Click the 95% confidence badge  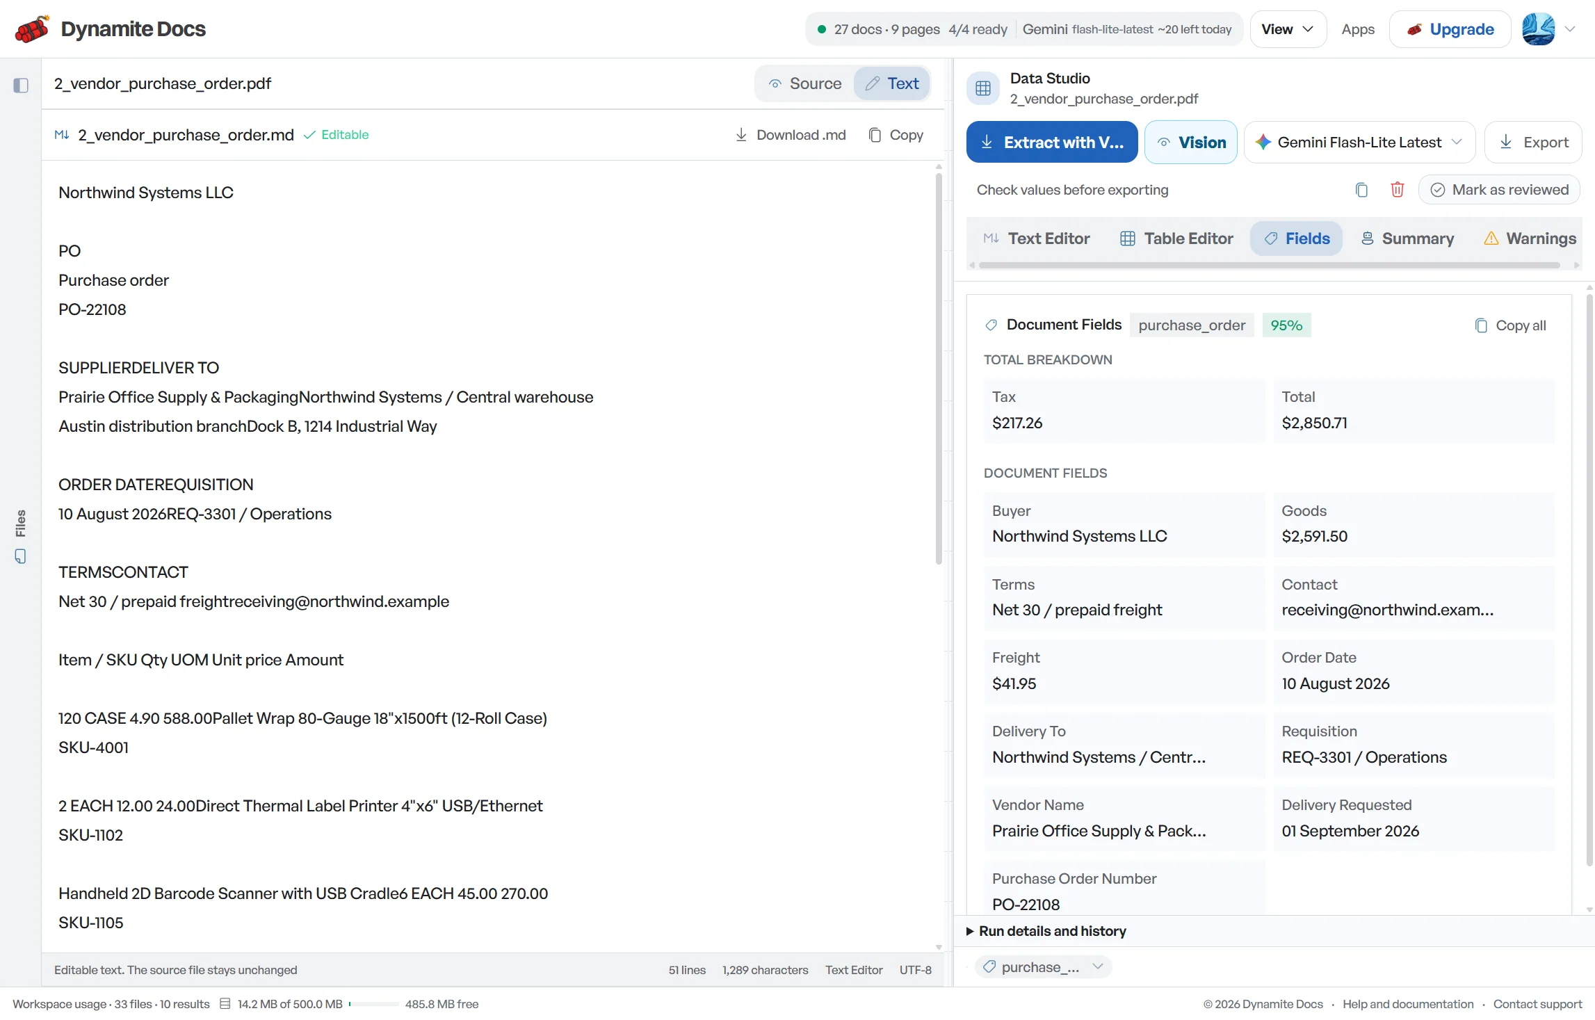point(1286,325)
